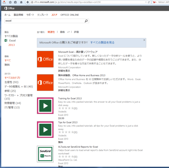Select すべて under price filter

pos(8,60)
